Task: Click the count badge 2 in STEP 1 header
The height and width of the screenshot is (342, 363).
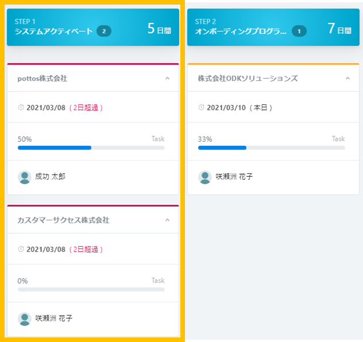Action: [x=104, y=31]
